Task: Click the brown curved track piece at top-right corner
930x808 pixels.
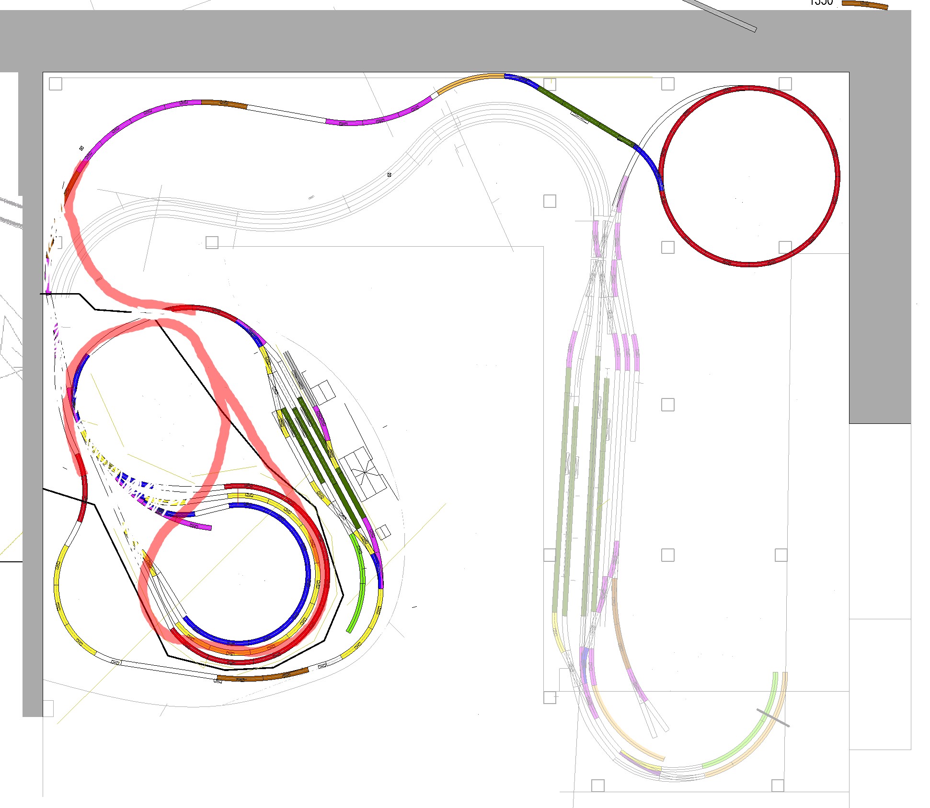Action: pyautogui.click(x=864, y=5)
